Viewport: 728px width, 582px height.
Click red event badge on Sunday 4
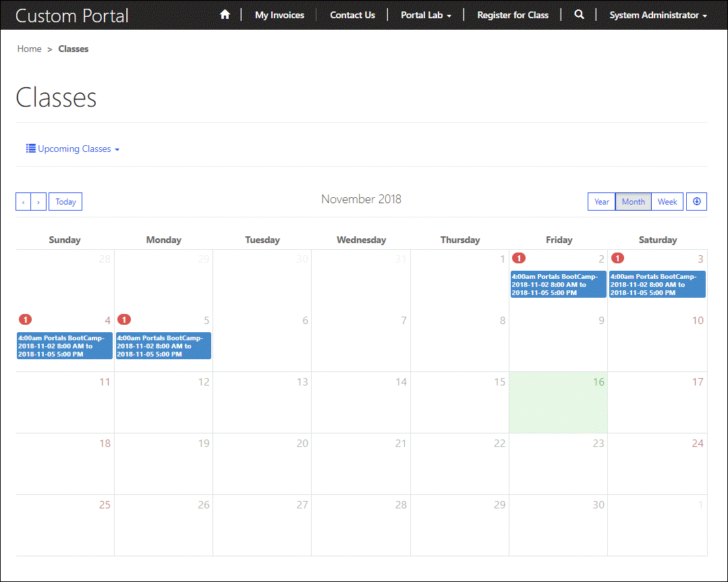tap(25, 319)
